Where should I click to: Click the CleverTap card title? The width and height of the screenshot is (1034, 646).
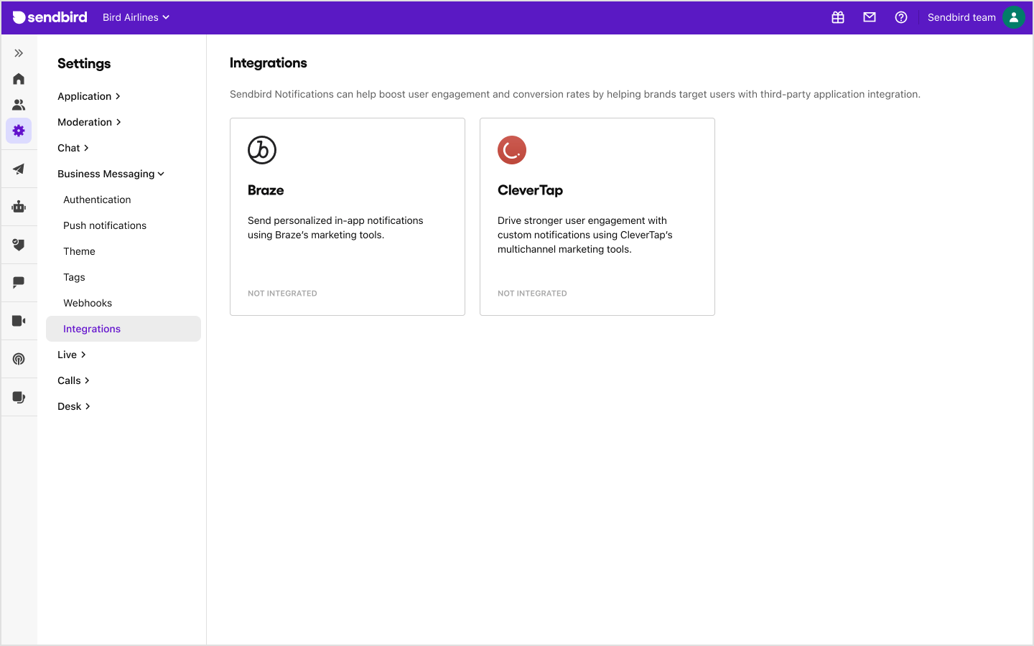coord(530,190)
